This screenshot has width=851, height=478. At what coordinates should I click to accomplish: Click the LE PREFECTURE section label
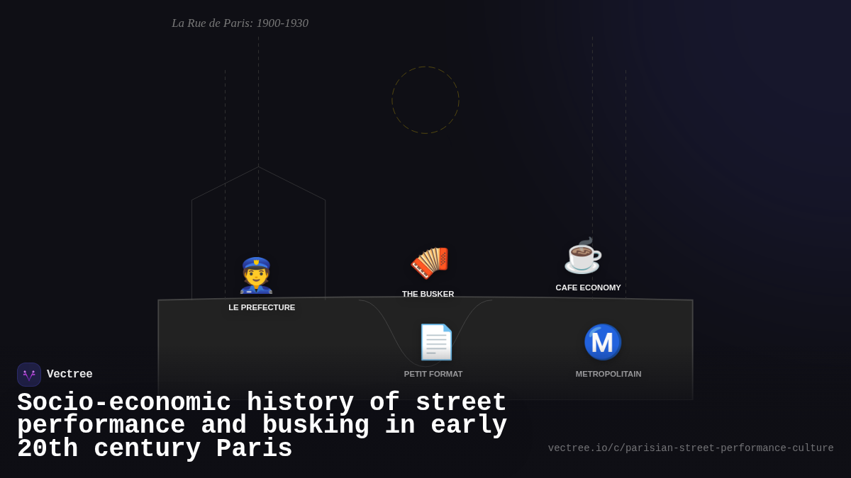coord(262,307)
